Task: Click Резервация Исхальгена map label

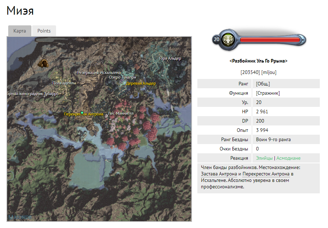Action: (99, 73)
